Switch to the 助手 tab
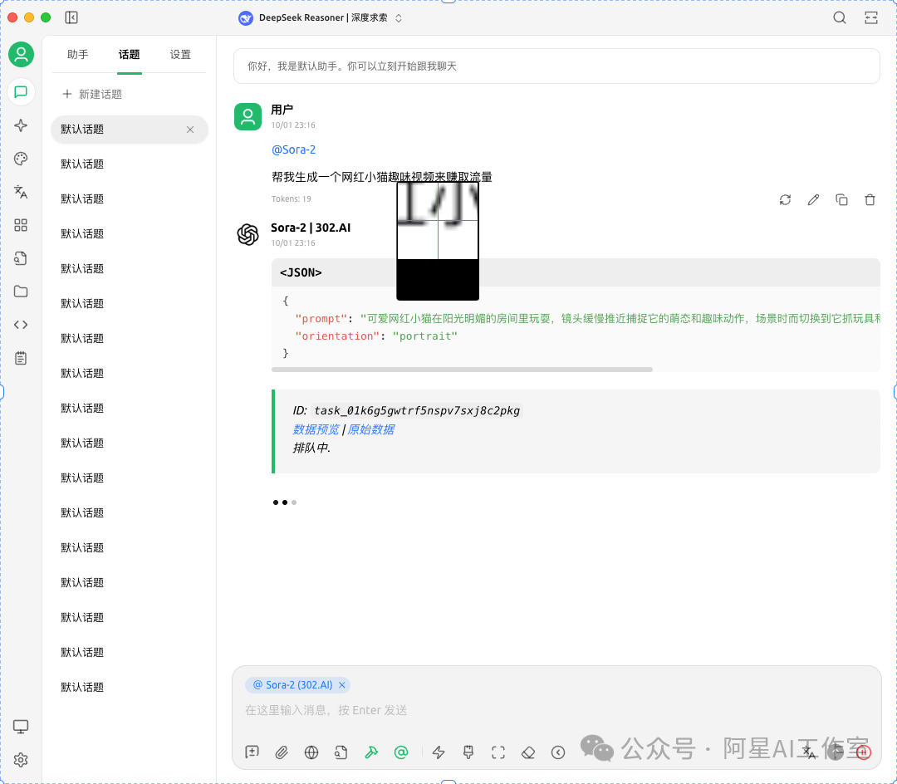This screenshot has height=784, width=897. point(78,54)
